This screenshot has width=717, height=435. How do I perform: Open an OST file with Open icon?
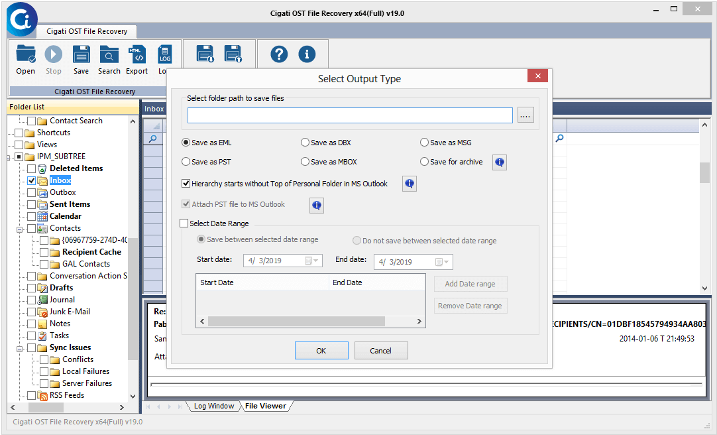point(26,54)
